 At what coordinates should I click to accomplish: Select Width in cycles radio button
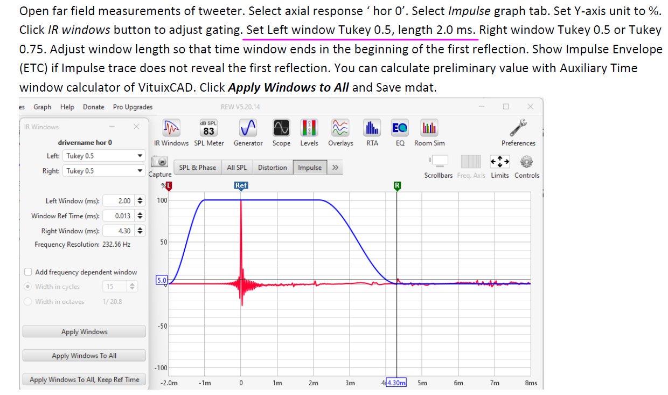(28, 287)
